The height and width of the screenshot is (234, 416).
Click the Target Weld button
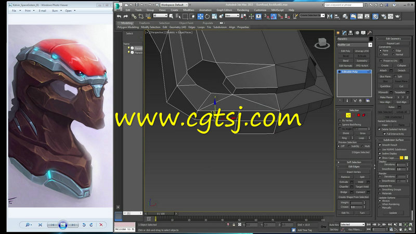(362, 187)
